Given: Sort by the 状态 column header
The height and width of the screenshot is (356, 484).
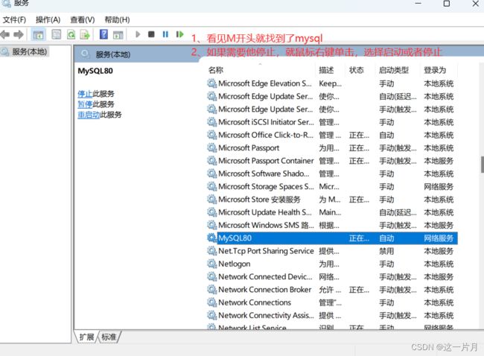Looking at the screenshot, I should coord(360,70).
